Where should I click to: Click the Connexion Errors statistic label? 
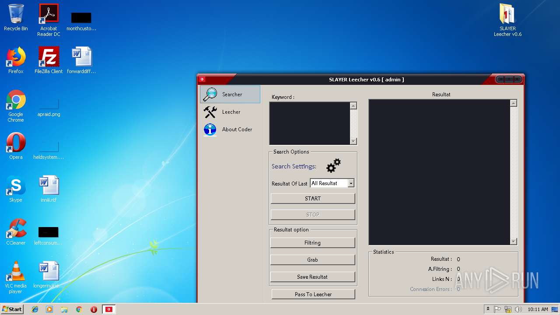(x=430, y=289)
